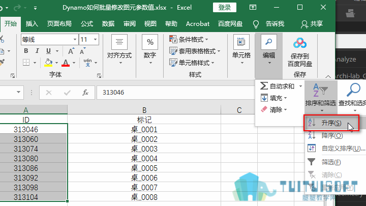
Task: Expand AutoSum dropdown arrow
Action: (300, 86)
